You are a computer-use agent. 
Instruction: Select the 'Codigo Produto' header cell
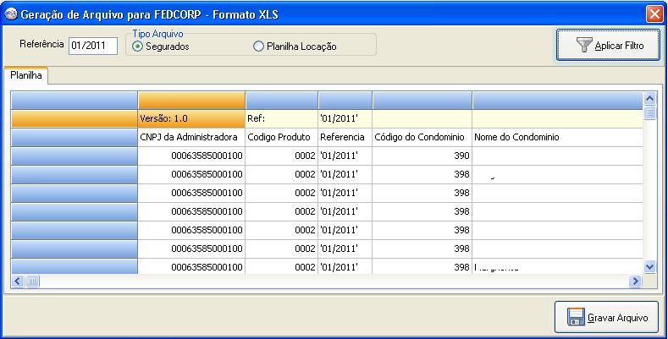tap(281, 137)
